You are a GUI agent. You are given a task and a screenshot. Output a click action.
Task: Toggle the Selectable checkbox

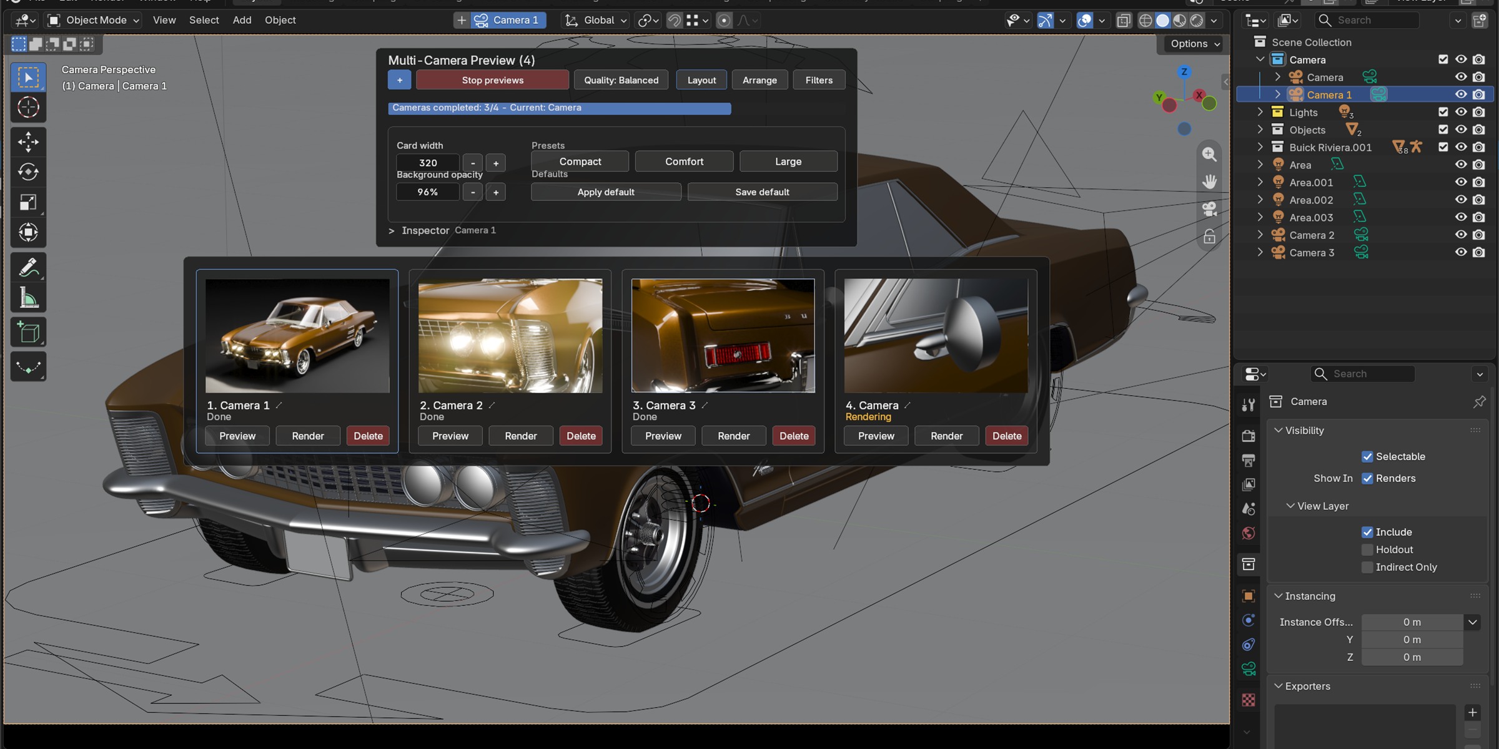[1367, 456]
